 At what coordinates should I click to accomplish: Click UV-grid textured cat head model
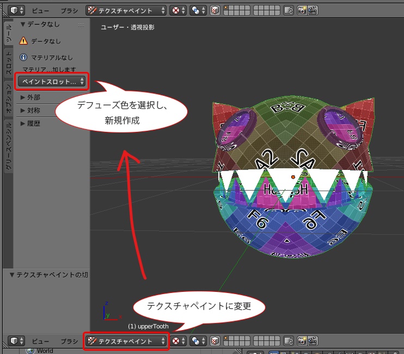(293, 177)
